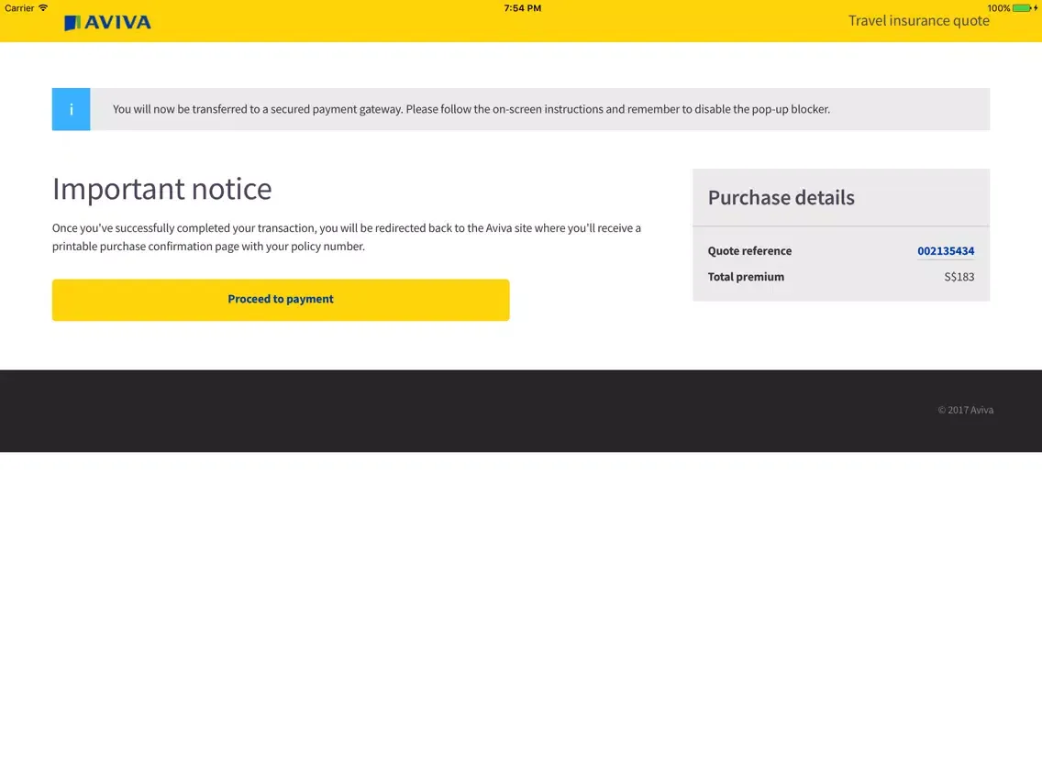The width and height of the screenshot is (1042, 781).
Task: Open quote reference 002135434 link
Action: (x=946, y=251)
